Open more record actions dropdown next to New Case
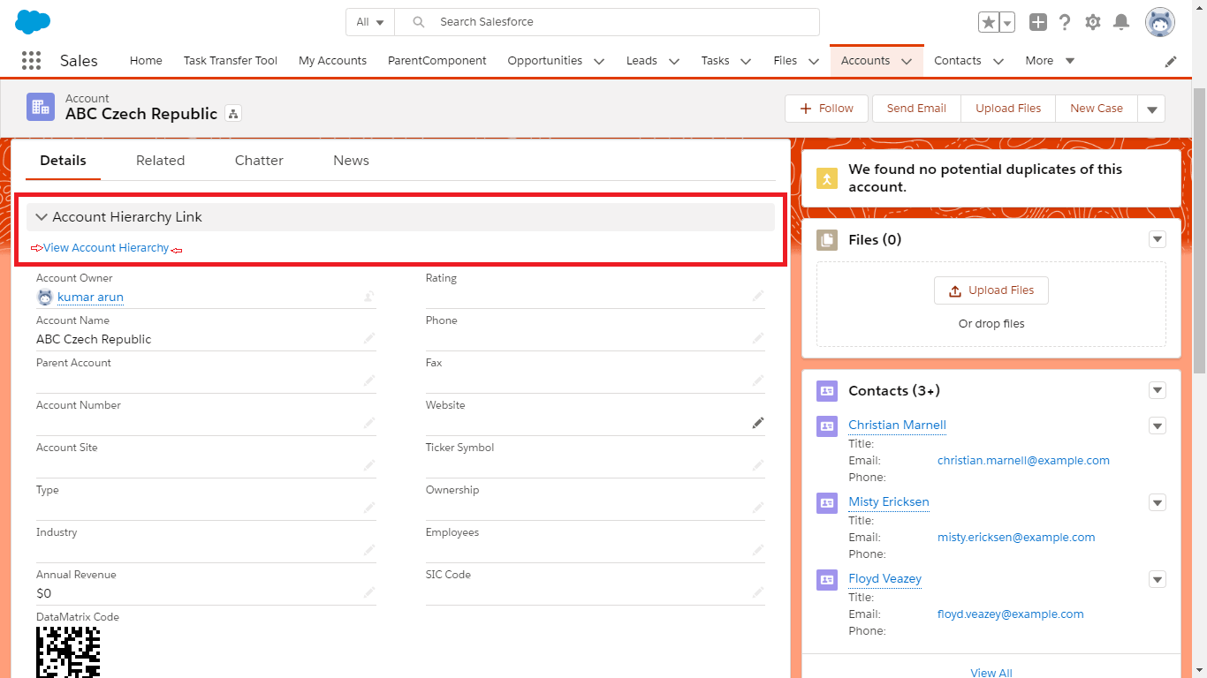This screenshot has width=1207, height=678. coord(1151,109)
